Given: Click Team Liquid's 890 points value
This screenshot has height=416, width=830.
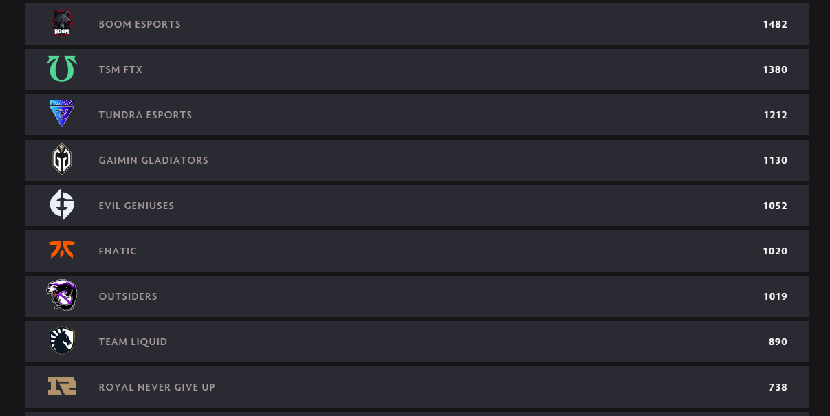Looking at the screenshot, I should (778, 342).
